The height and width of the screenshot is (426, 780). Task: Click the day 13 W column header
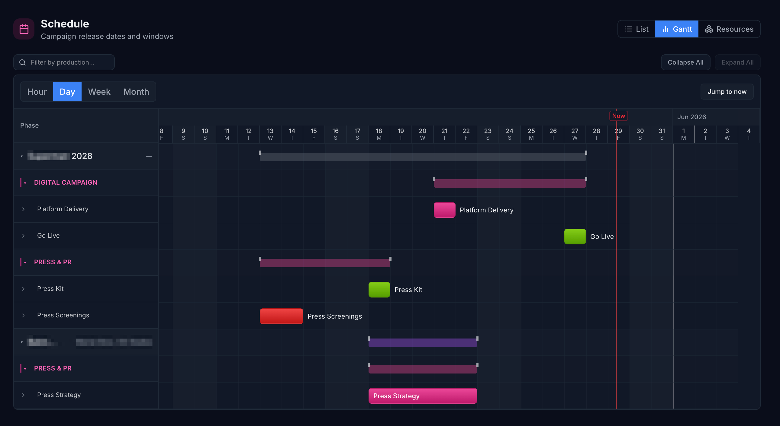click(270, 134)
